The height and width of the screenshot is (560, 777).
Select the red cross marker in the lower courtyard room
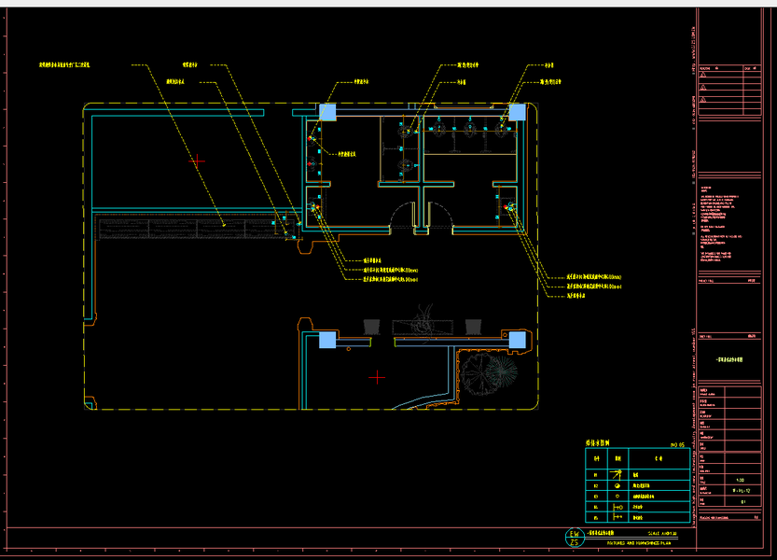(x=377, y=378)
